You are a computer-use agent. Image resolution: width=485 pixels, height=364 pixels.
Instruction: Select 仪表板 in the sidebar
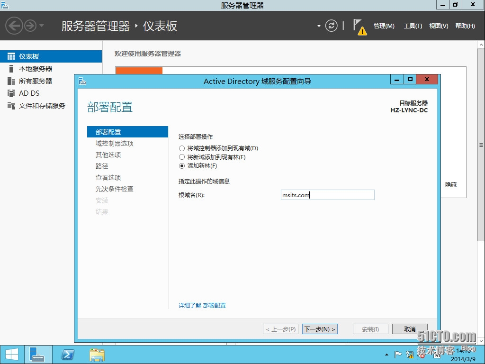tap(51, 56)
